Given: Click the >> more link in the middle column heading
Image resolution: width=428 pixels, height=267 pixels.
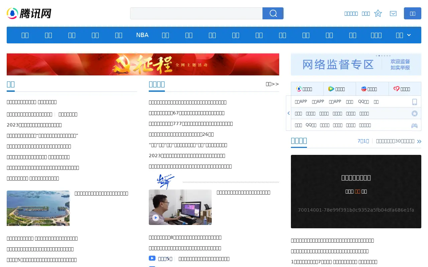Looking at the screenshot, I should 272,84.
